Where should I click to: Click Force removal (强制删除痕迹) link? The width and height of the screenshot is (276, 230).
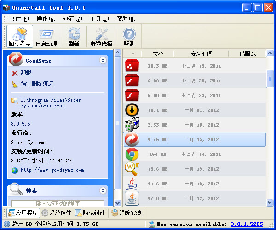click(37, 84)
